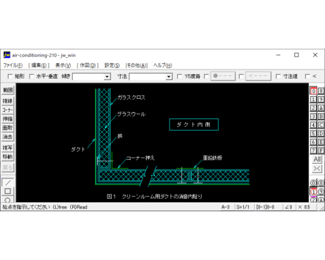Image resolution: width=325 pixels, height=260 pixels.
Task: Select layer 0 button
Action: 313,91
